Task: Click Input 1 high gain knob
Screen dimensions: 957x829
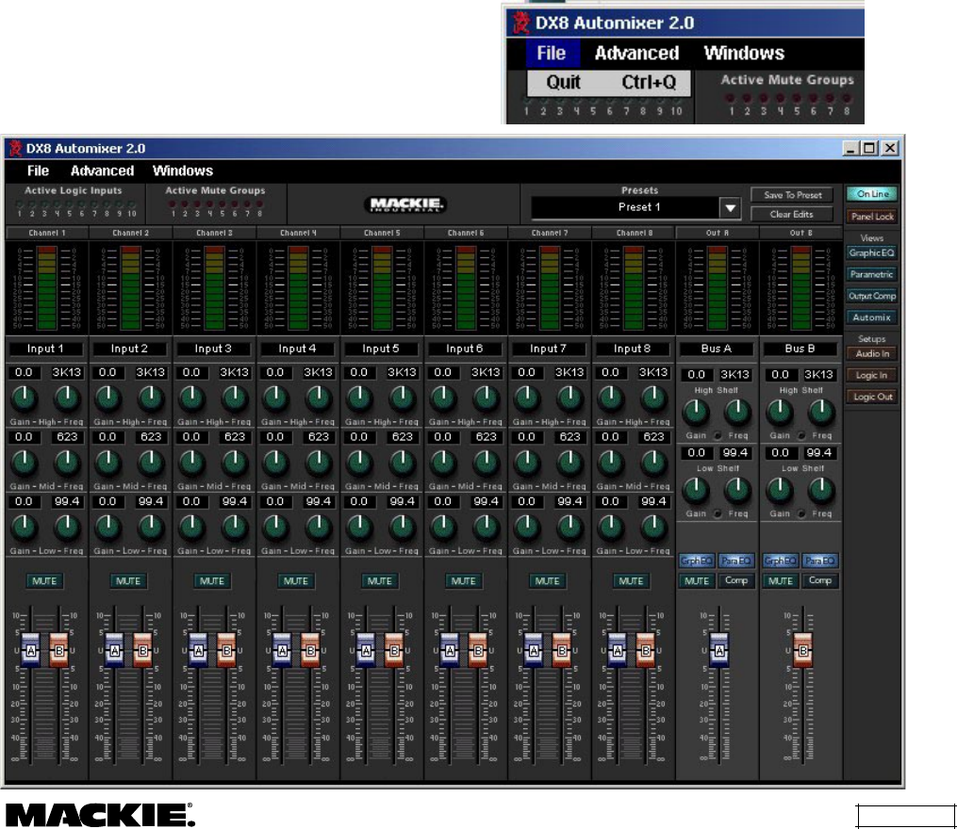Action: point(24,398)
